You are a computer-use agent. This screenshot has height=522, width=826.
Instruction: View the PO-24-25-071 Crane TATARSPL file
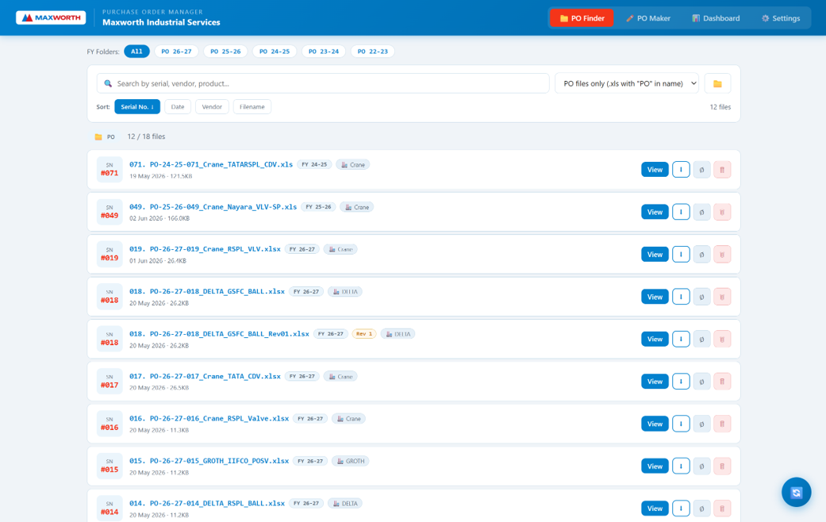coord(655,170)
